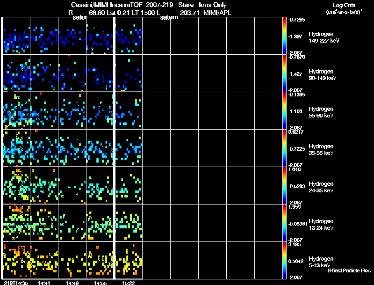
Task: Select the Hydrogen 24-35 keV label
Action: pos(321,187)
